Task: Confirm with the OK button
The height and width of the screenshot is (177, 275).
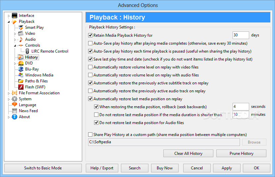Action: 256,168
